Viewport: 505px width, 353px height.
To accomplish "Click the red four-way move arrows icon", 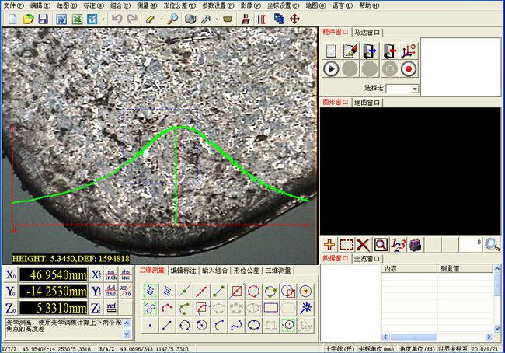I will 294,18.
